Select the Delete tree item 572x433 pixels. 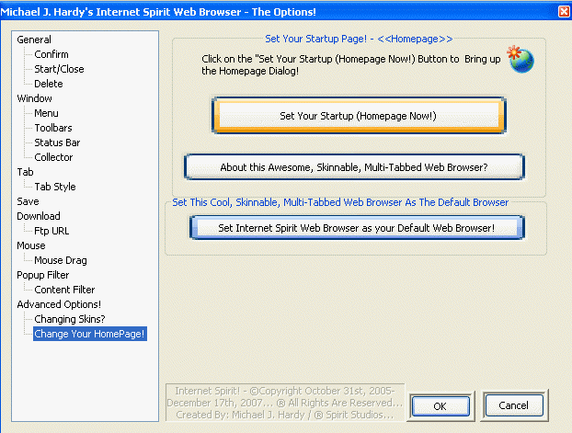49,84
